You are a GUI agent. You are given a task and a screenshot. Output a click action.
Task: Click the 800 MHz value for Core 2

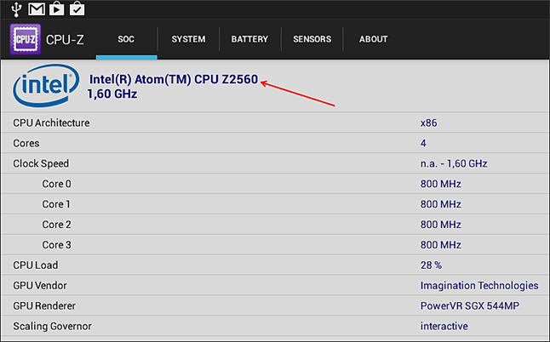[x=440, y=225]
